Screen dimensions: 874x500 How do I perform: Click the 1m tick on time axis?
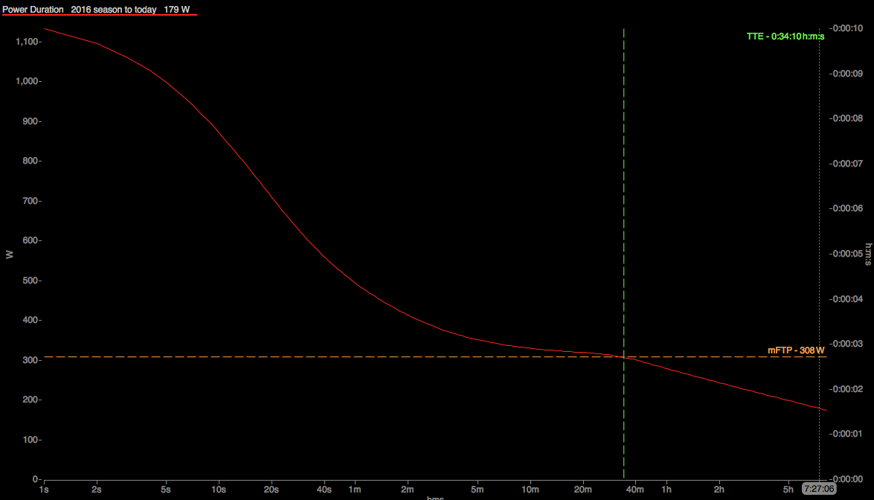(x=355, y=490)
